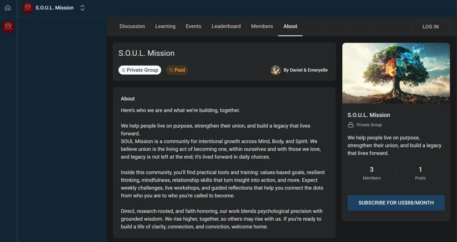View the Leaderboard tab
Viewport: 457px width, 242px height.
click(226, 26)
